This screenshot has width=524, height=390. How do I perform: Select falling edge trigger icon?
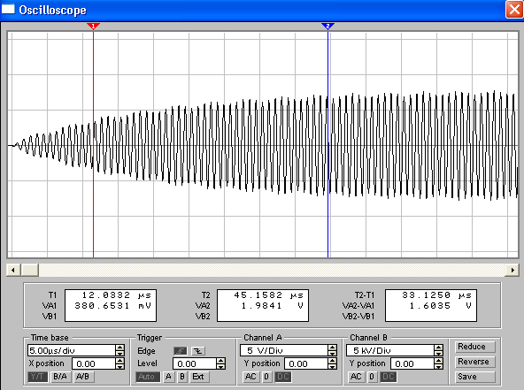[x=198, y=351]
